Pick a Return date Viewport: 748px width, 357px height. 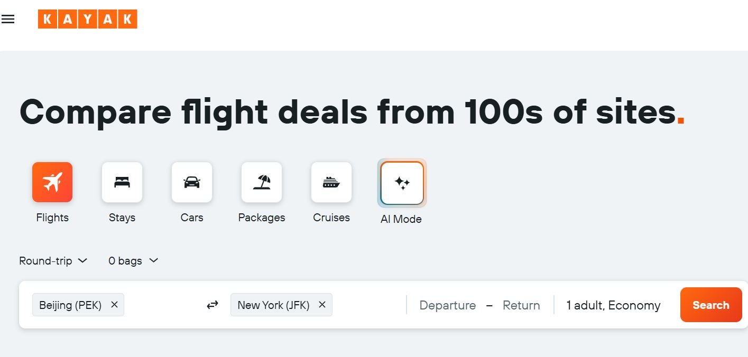point(521,305)
